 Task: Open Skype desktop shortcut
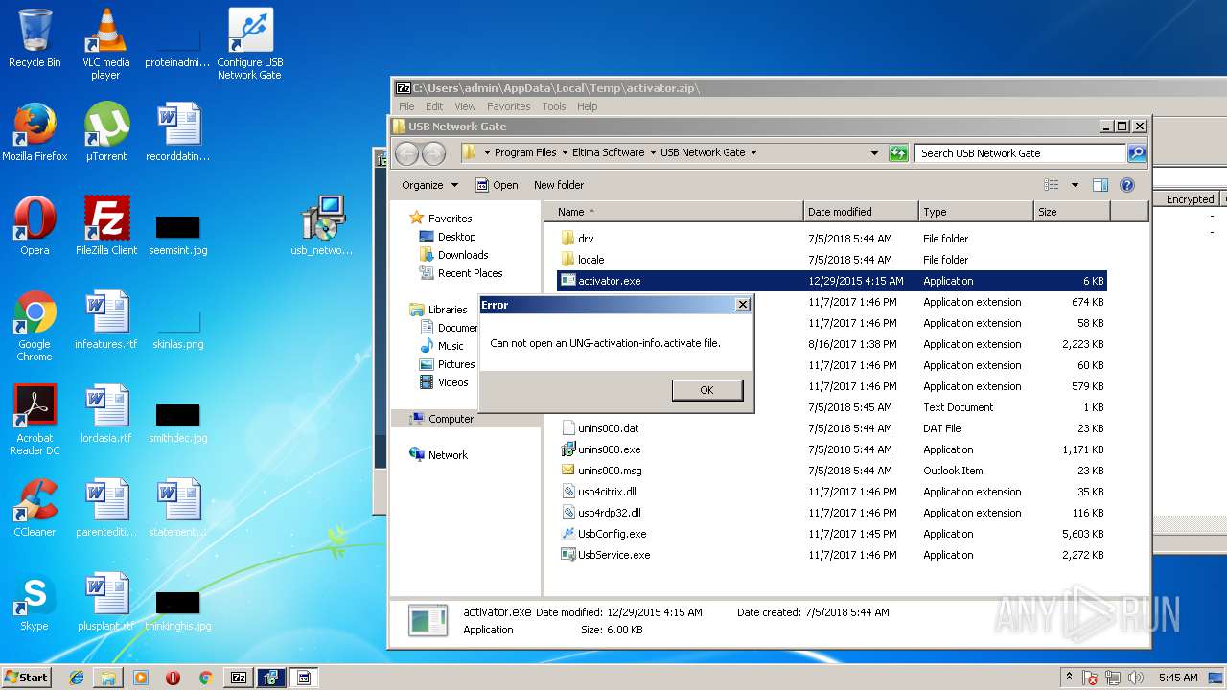(x=35, y=602)
